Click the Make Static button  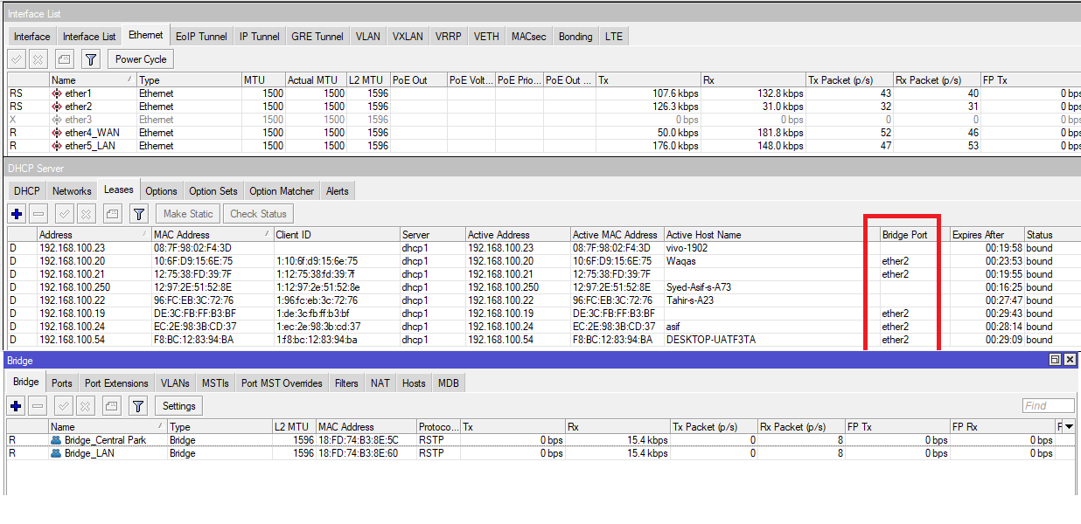(188, 213)
